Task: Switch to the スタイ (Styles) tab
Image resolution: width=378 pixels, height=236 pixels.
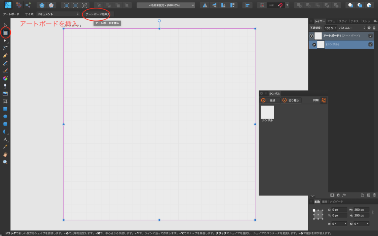Action: [x=343, y=21]
